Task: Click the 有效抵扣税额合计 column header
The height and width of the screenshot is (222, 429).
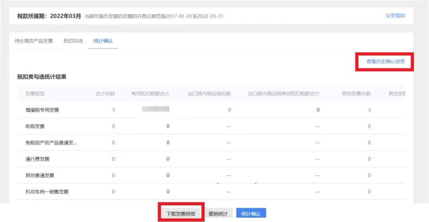Action: tap(150, 94)
